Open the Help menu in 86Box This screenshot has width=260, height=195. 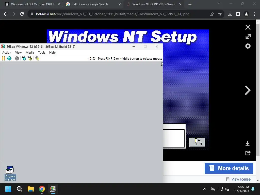click(52, 53)
